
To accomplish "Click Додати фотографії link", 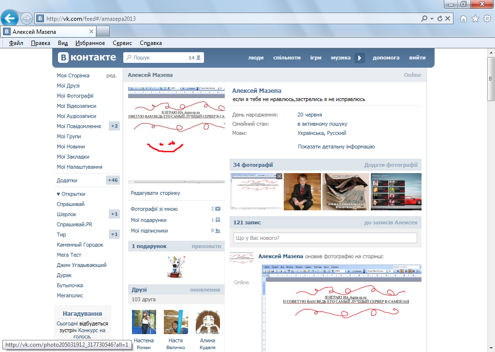I will coord(391,165).
